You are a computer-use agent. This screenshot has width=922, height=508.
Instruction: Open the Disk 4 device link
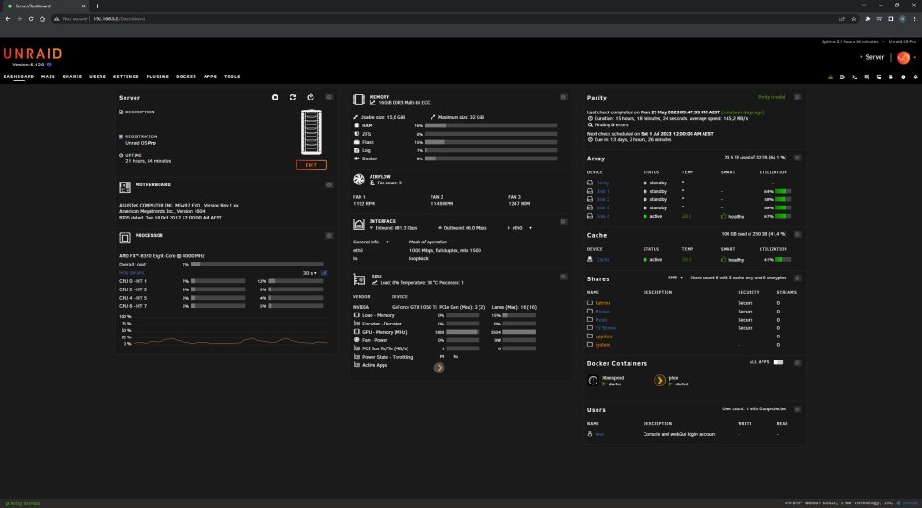(x=603, y=216)
